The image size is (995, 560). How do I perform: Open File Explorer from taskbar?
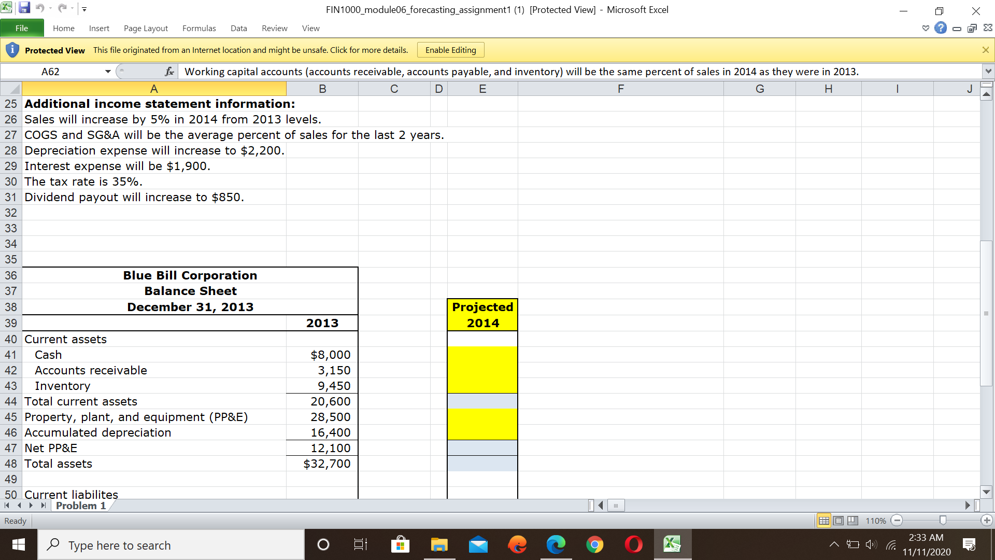439,544
